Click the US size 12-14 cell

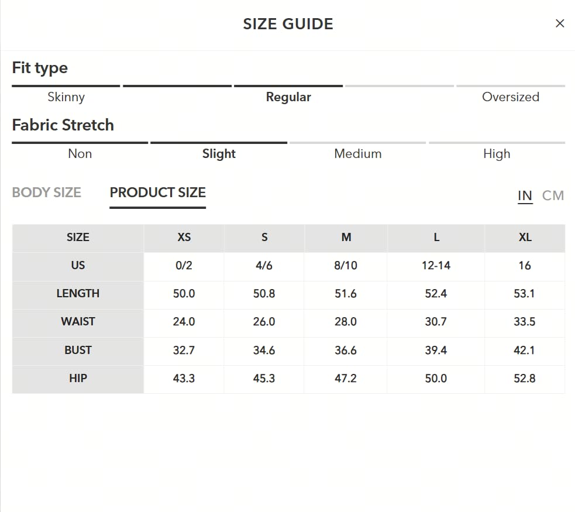436,266
